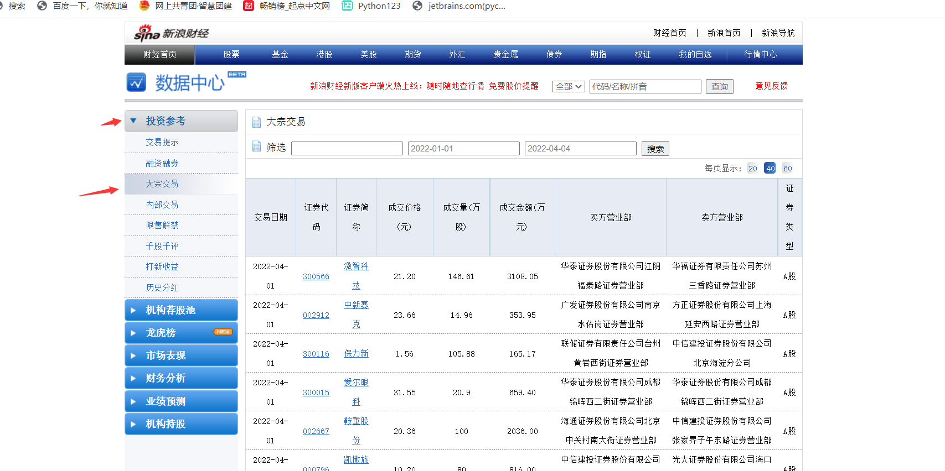Open the 全部 category dropdown
This screenshot has width=945, height=471.
[569, 86]
